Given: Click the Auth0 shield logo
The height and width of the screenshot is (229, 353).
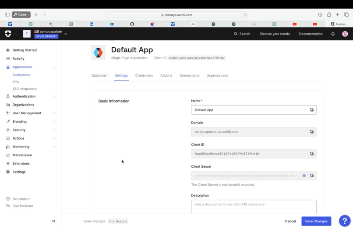Looking at the screenshot, I should point(8,34).
